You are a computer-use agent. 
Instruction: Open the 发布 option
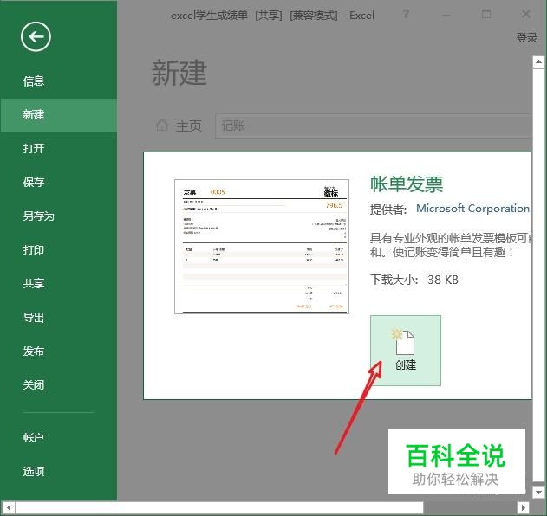34,352
